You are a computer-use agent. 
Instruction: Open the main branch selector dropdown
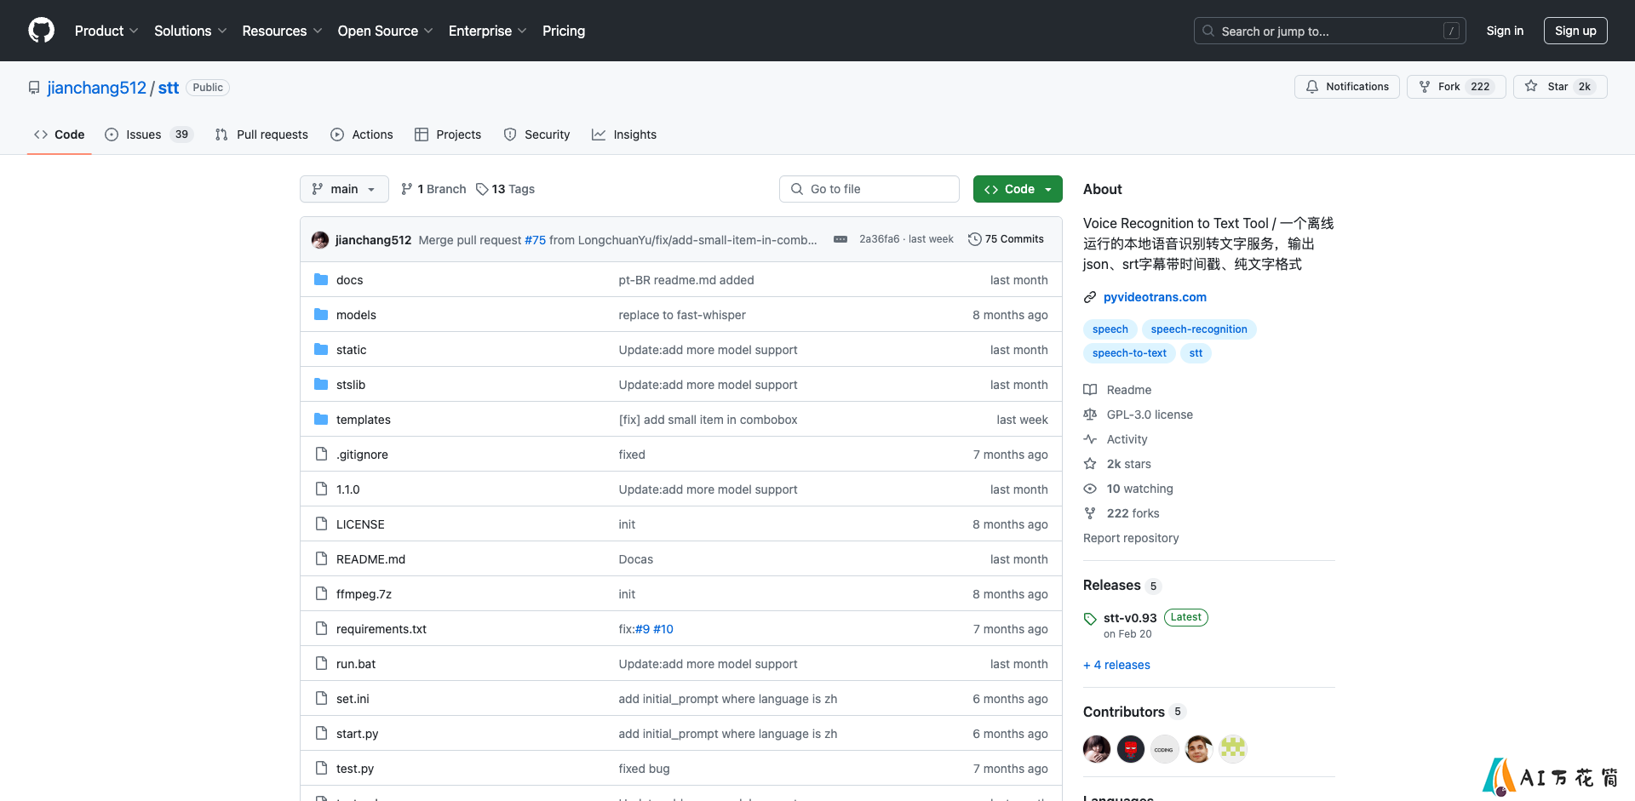tap(344, 189)
